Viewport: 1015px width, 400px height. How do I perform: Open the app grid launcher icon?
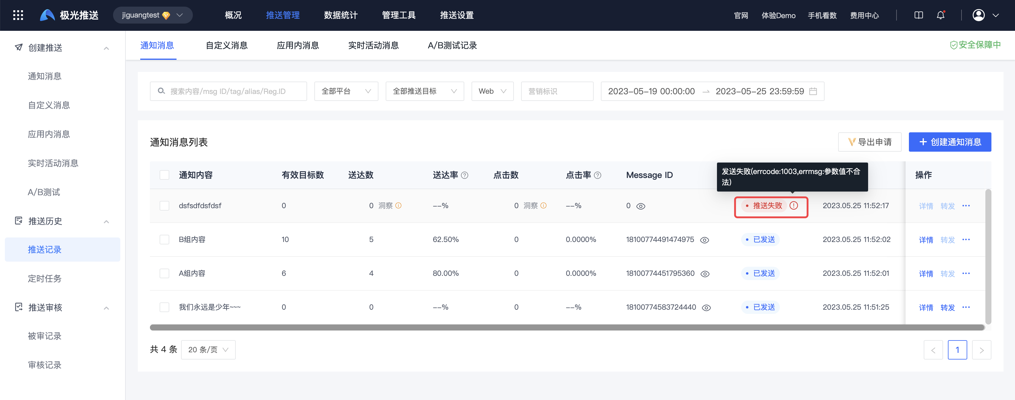(18, 15)
